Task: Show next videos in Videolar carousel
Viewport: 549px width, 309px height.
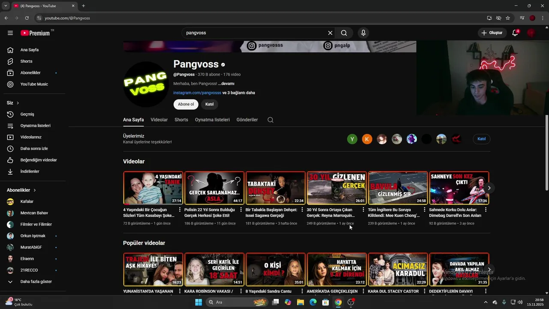Action: [489, 188]
